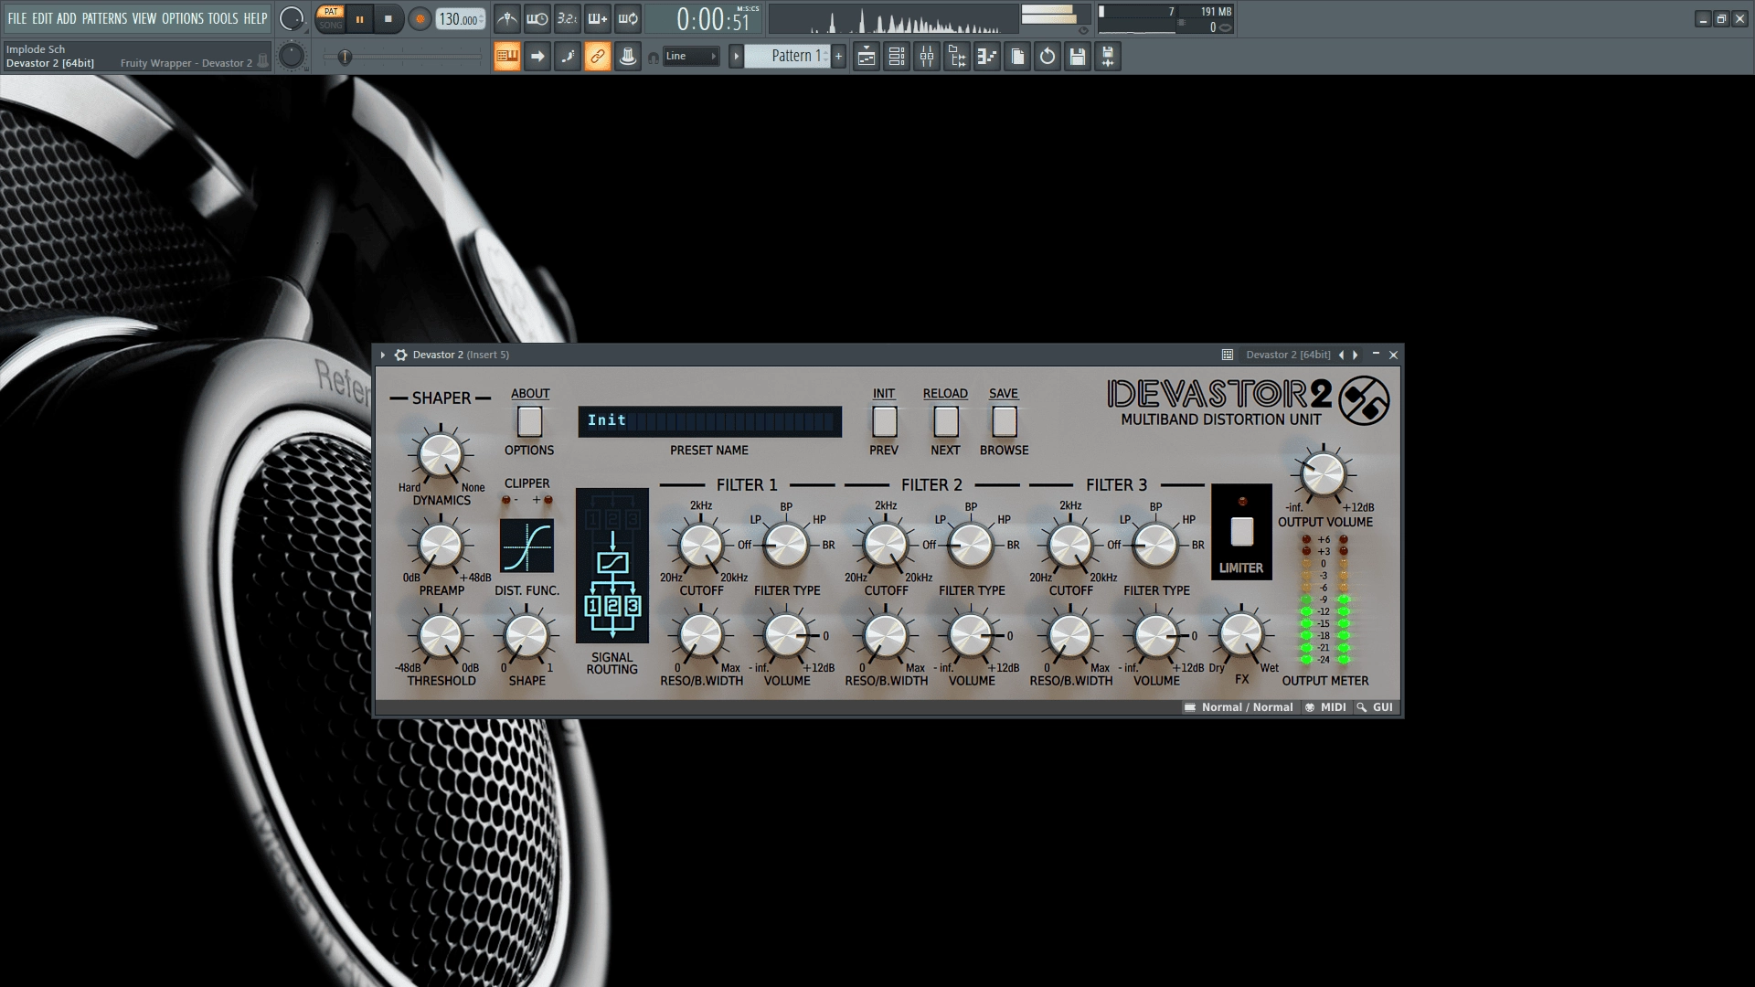Image resolution: width=1755 pixels, height=987 pixels.
Task: Click the undo history circular arrow icon
Action: click(x=1048, y=57)
